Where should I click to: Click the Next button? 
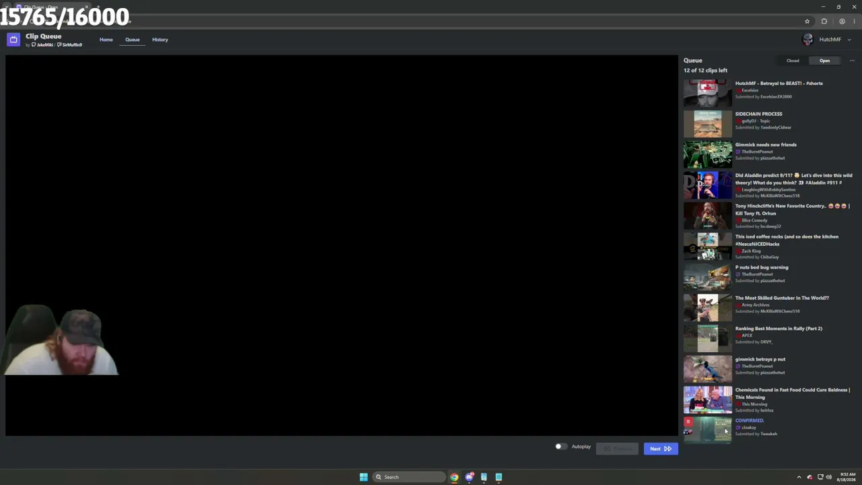point(661,449)
